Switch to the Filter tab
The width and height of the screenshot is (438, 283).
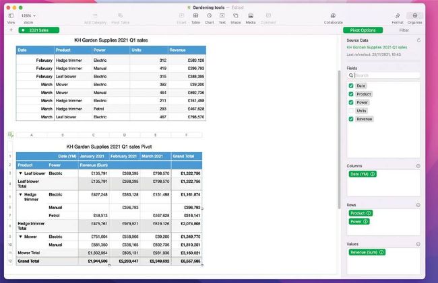click(x=404, y=30)
